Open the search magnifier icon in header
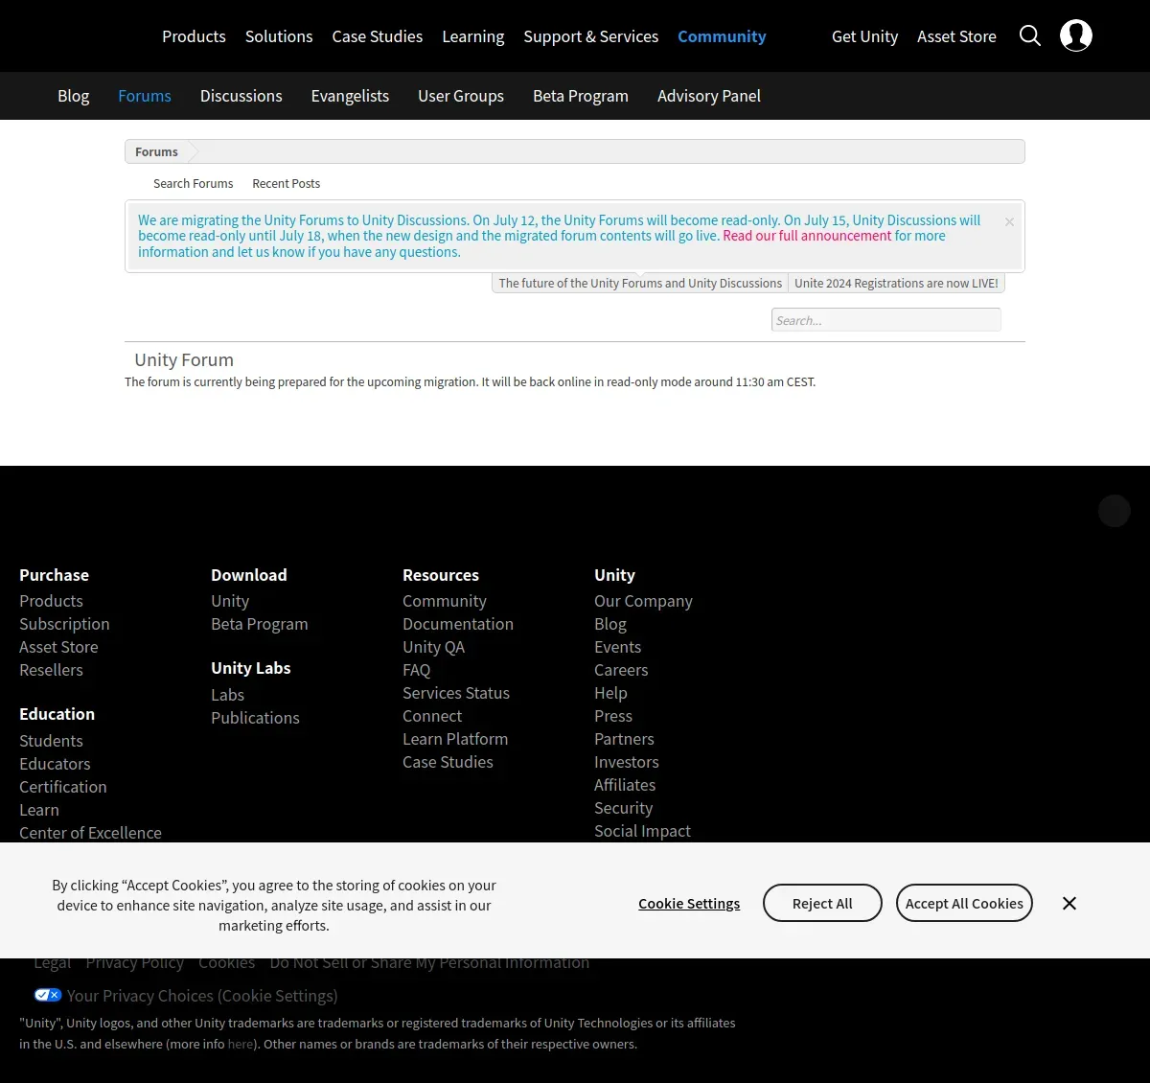This screenshot has height=1083, width=1150. click(1030, 35)
